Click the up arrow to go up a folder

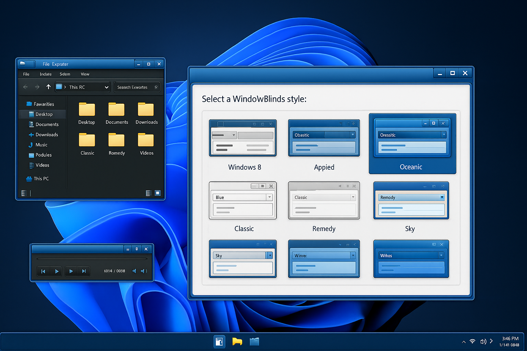(48, 87)
